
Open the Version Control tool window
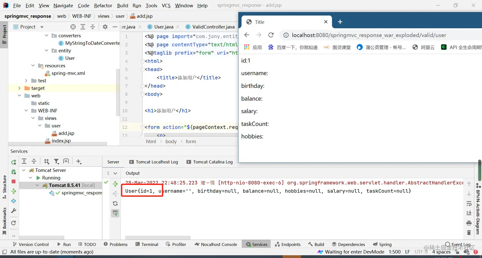31,244
